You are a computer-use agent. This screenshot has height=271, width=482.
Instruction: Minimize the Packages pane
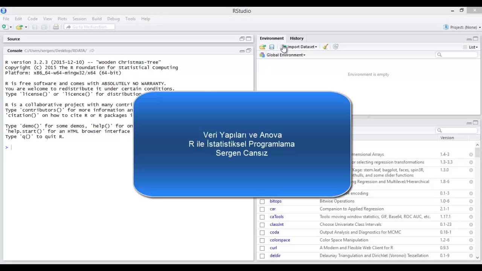(x=469, y=123)
